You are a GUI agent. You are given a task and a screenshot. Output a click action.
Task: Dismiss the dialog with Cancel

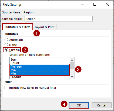102,105
